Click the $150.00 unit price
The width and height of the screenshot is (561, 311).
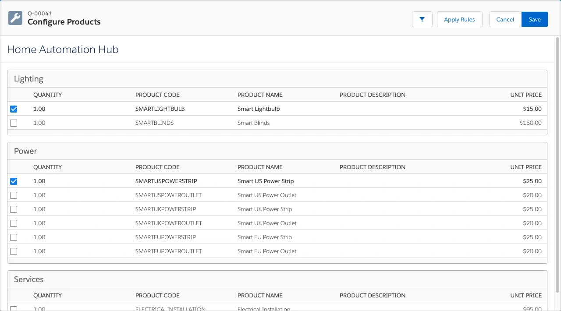(530, 123)
